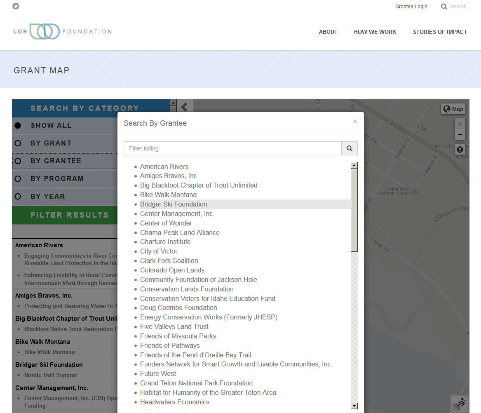Open Protecting and Restoring Water grant
481x413 pixels.
[71, 306]
